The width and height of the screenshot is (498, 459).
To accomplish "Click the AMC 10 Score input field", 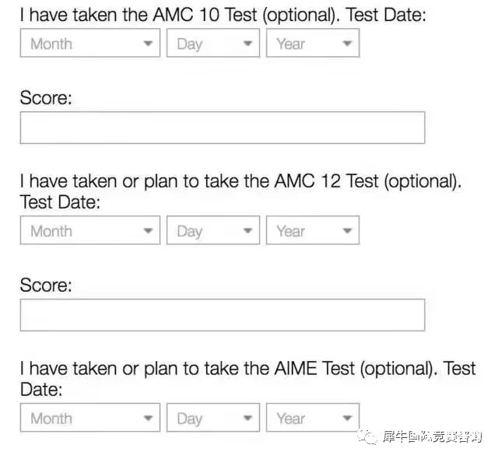I will point(222,128).
